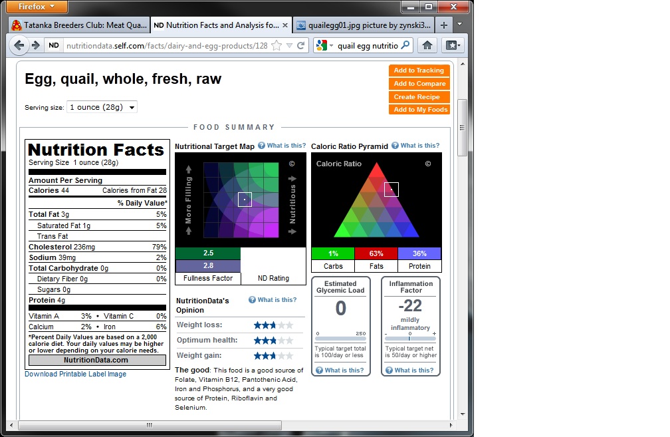Switch to Tatanka Breeders Club tab
The width and height of the screenshot is (670, 437).
click(x=80, y=25)
